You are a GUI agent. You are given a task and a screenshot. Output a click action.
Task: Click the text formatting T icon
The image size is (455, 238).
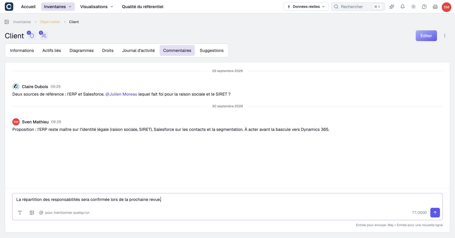coord(20,212)
